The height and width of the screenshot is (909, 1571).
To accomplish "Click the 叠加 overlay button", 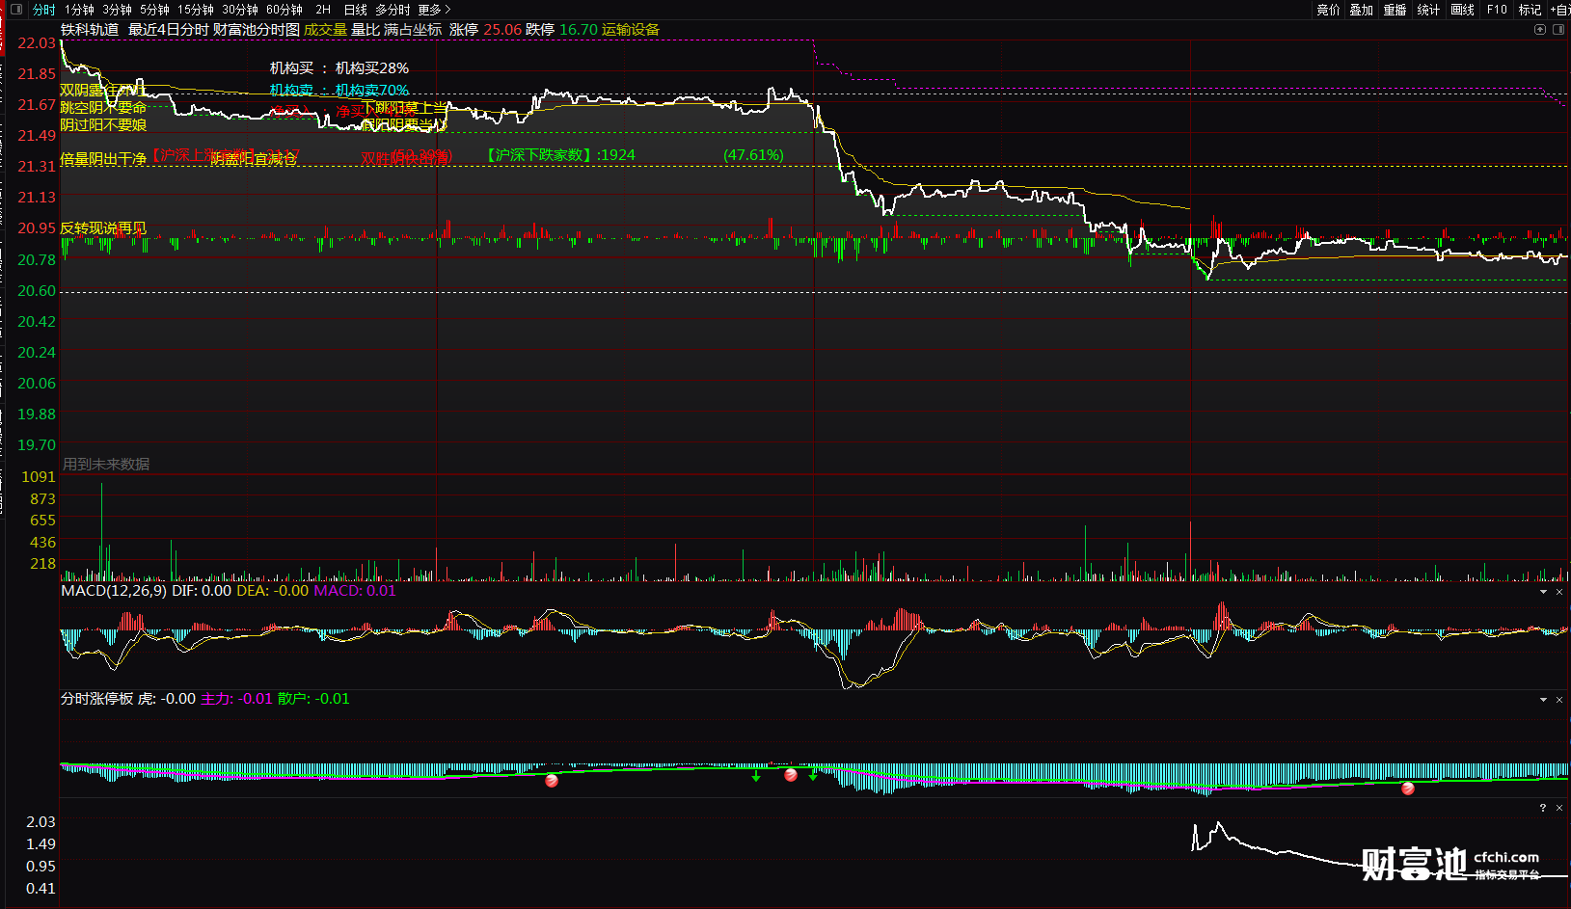I will [x=1361, y=10].
